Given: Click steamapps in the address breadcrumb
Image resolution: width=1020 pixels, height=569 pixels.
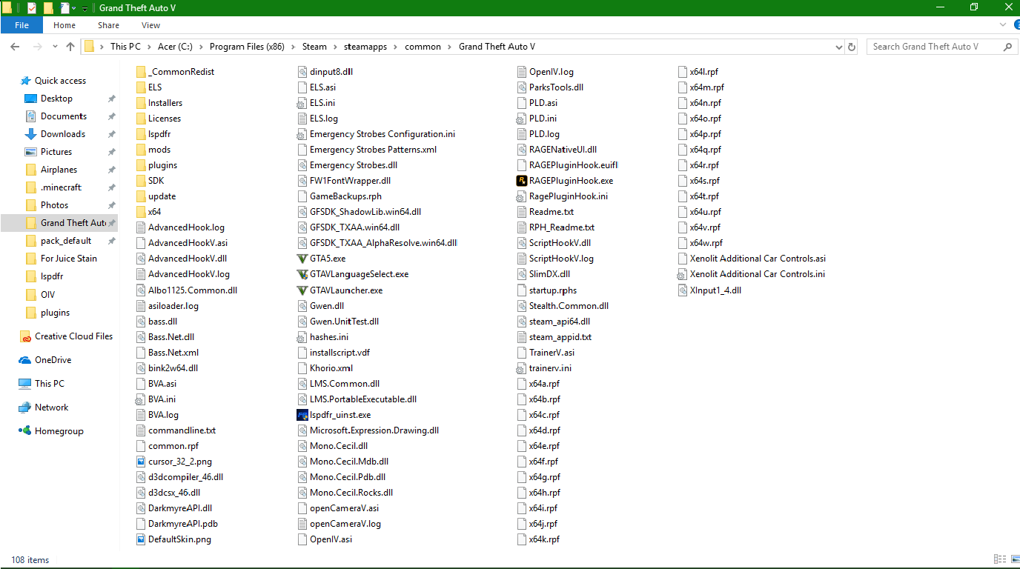Looking at the screenshot, I should [x=360, y=47].
